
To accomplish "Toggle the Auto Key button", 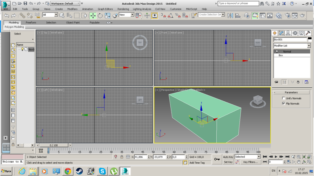I will pos(228,157).
